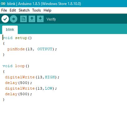Open the File menu
This screenshot has height=137, width=127.
pos(4,10)
